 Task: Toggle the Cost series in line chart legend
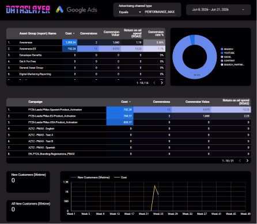(x=120, y=177)
